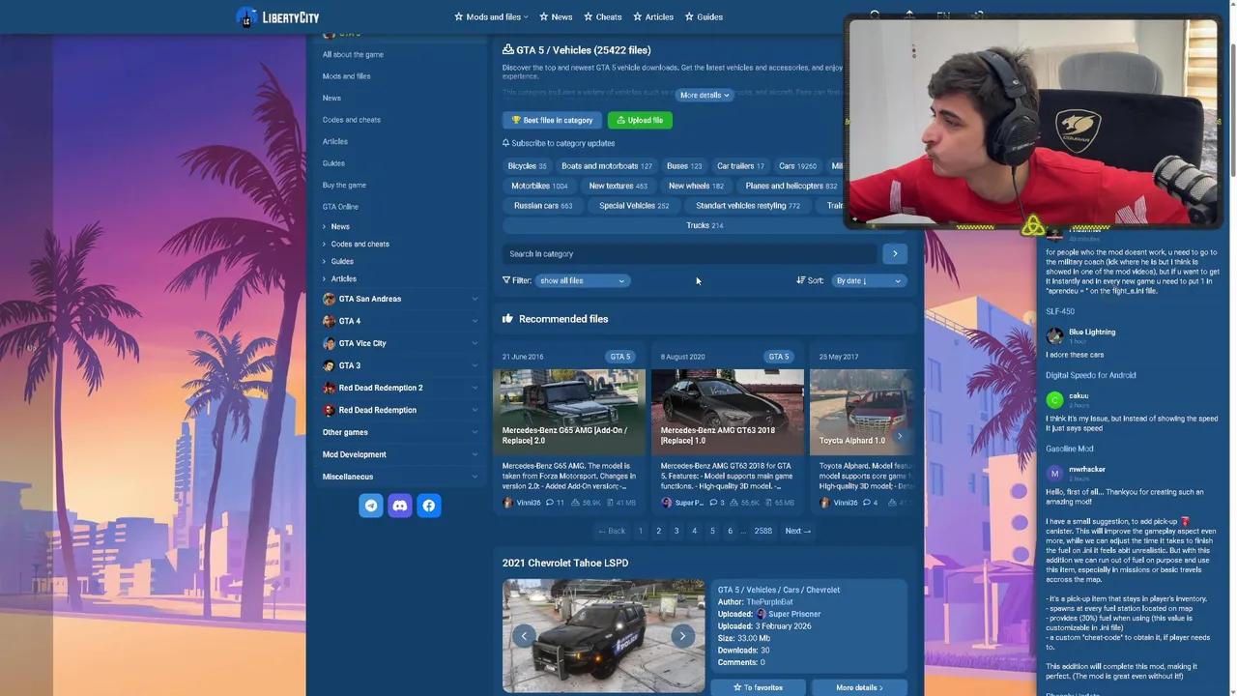Select the Planes and helicopters tag
The width and height of the screenshot is (1237, 696).
coord(791,186)
